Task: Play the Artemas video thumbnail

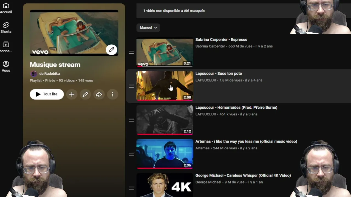Action: coord(165,154)
